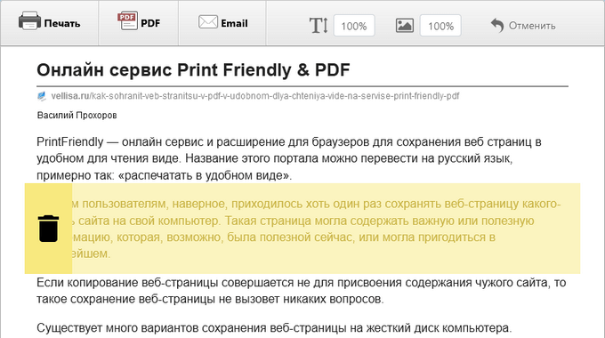This screenshot has width=605, height=338.
Task: Click paragraph starting with PrintFriendly — онлайн сервис
Action: tap(289, 158)
